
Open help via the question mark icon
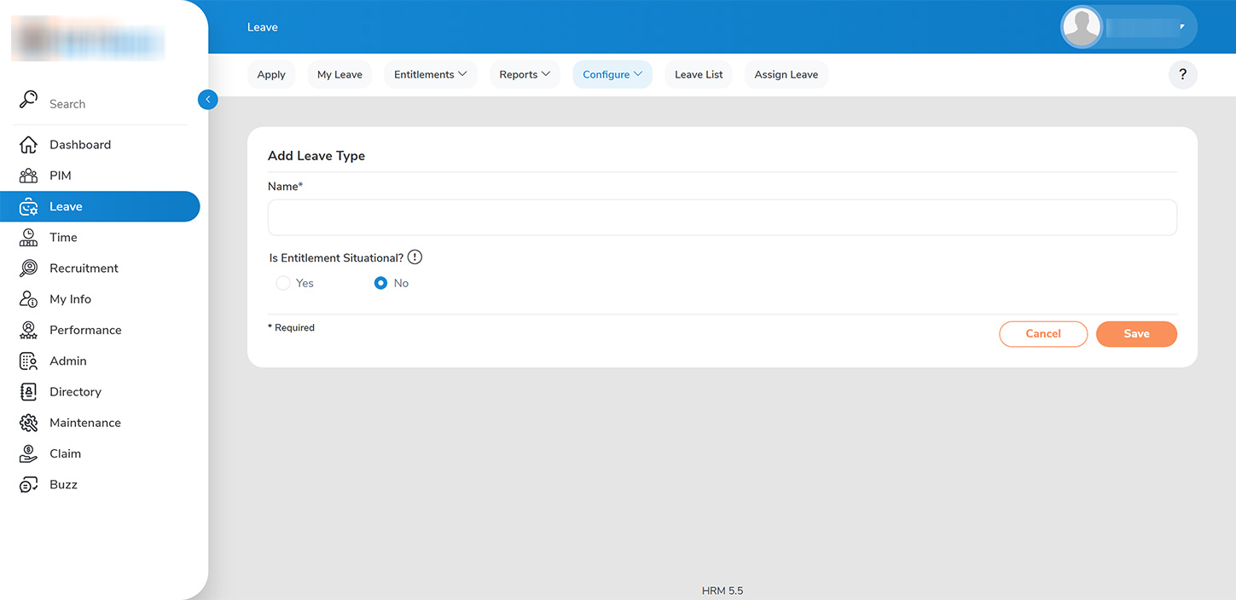click(x=1182, y=75)
